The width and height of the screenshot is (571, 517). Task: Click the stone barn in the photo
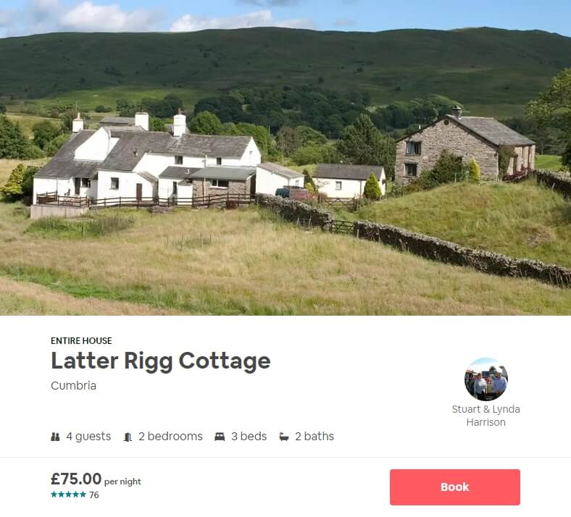pos(465,146)
